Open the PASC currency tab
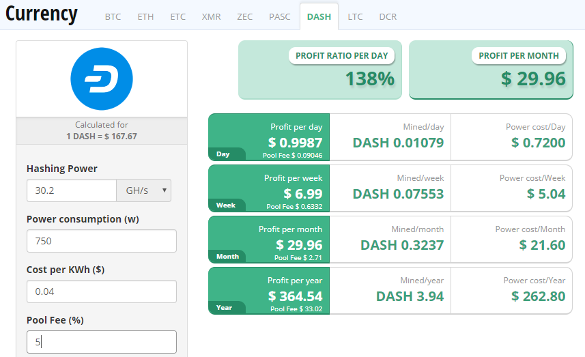This screenshot has width=585, height=357. click(x=279, y=17)
